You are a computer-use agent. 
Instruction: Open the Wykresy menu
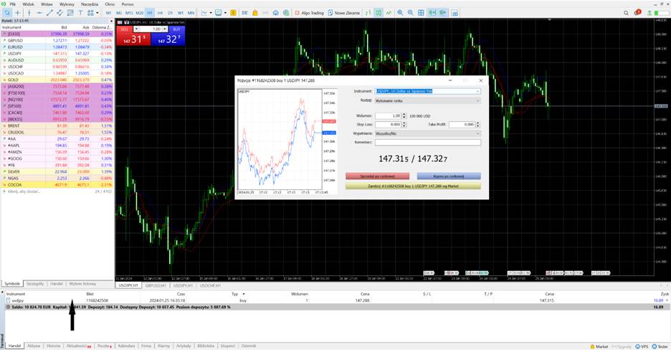tap(67, 4)
